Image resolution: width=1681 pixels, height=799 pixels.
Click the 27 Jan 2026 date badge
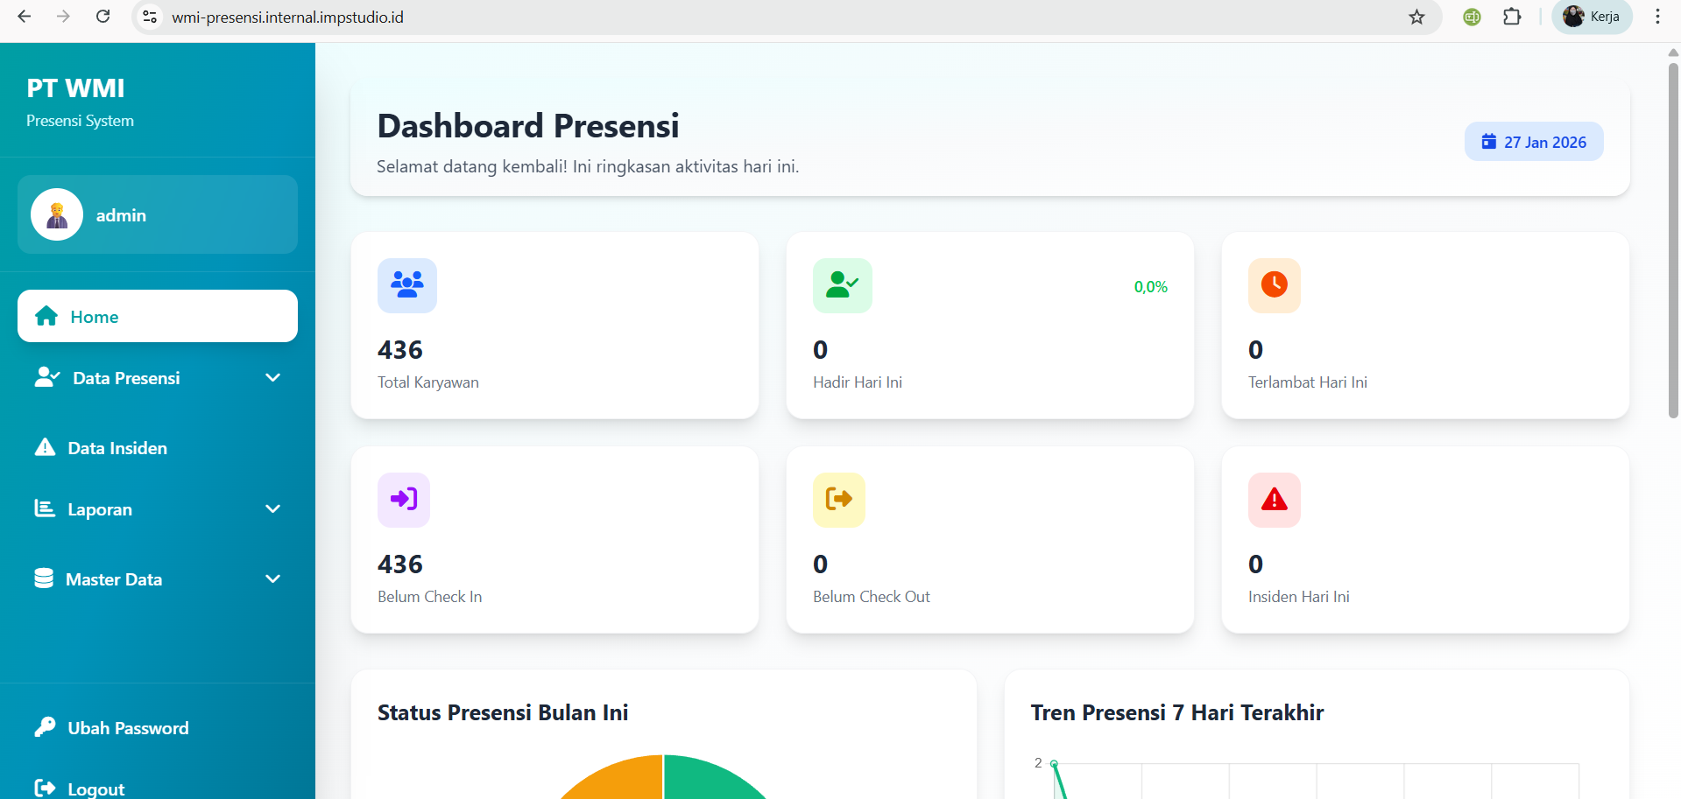click(1533, 142)
